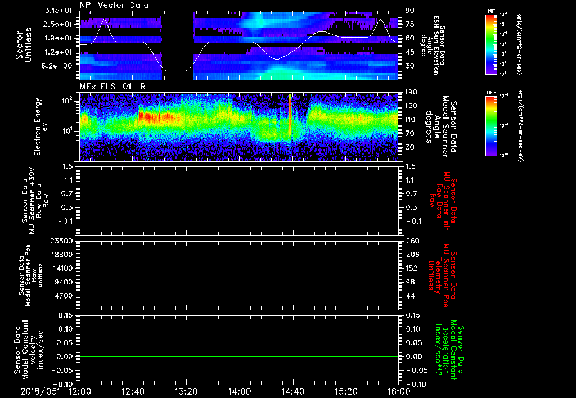Click the '9400' scanner position axis value
This screenshot has width=576, height=398.
[x=64, y=282]
